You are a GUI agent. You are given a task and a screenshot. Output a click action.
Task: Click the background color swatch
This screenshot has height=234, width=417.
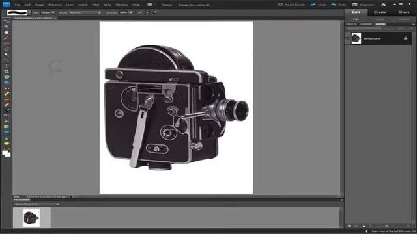coord(8,155)
